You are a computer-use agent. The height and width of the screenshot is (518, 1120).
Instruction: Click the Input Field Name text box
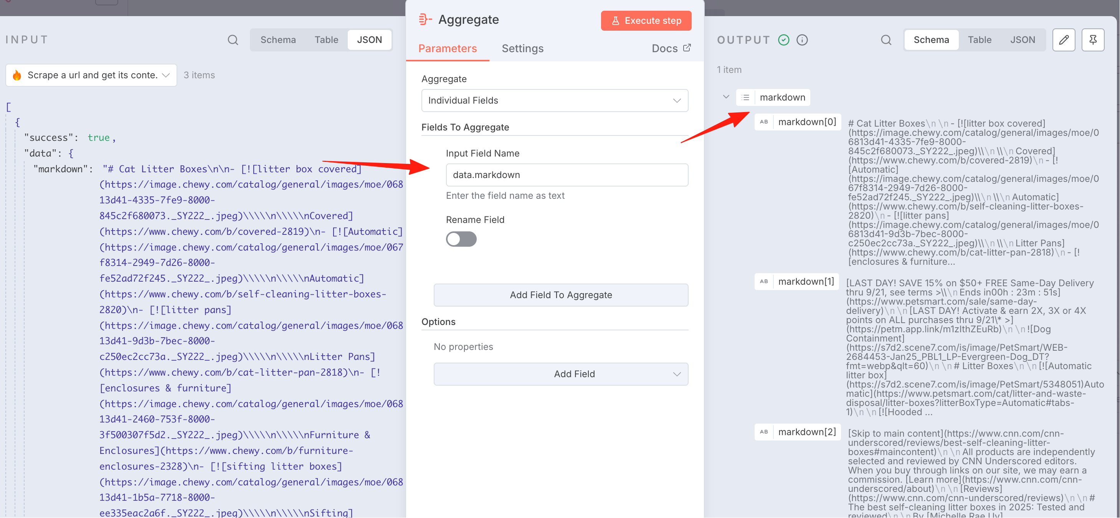(567, 175)
